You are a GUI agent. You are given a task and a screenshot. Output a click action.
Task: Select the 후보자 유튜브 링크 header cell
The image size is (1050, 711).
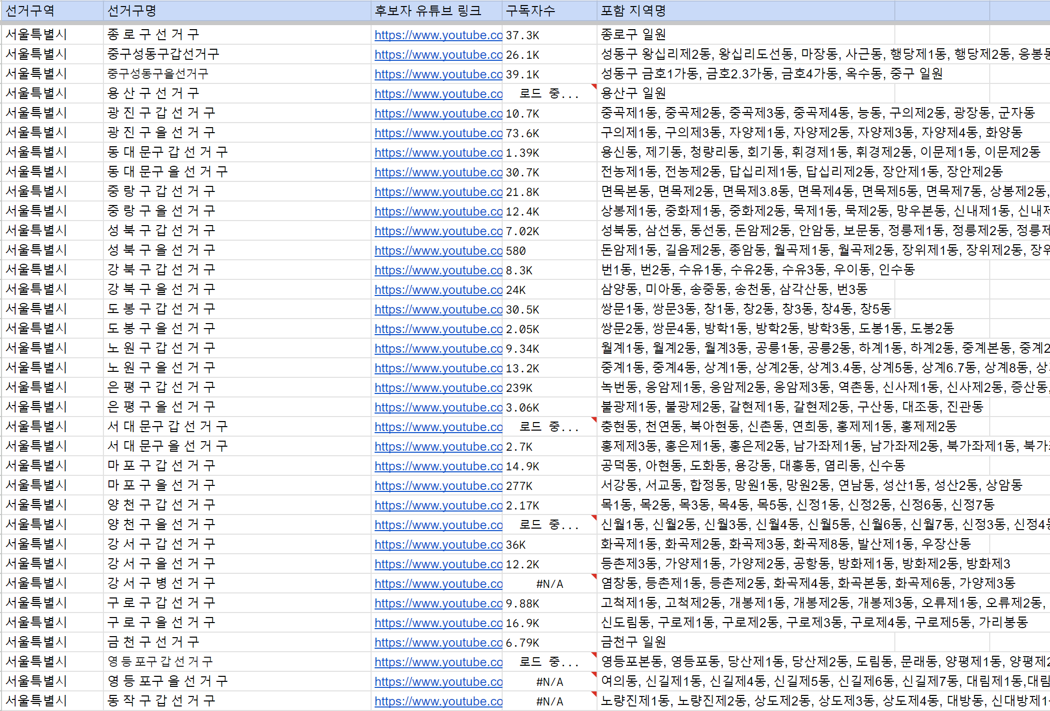(437, 11)
